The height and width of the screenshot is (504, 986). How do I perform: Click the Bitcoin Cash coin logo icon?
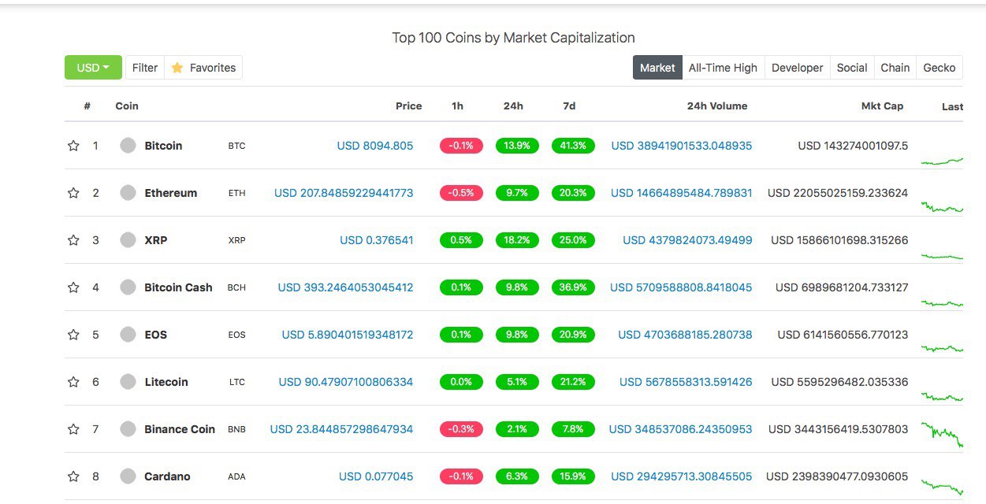click(x=128, y=287)
